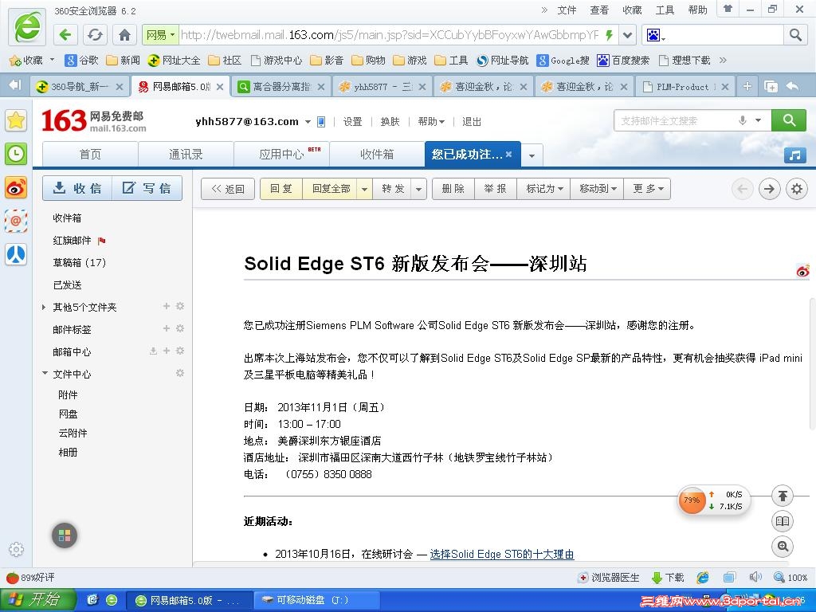
Task: Click the green mail search button
Action: pos(789,121)
